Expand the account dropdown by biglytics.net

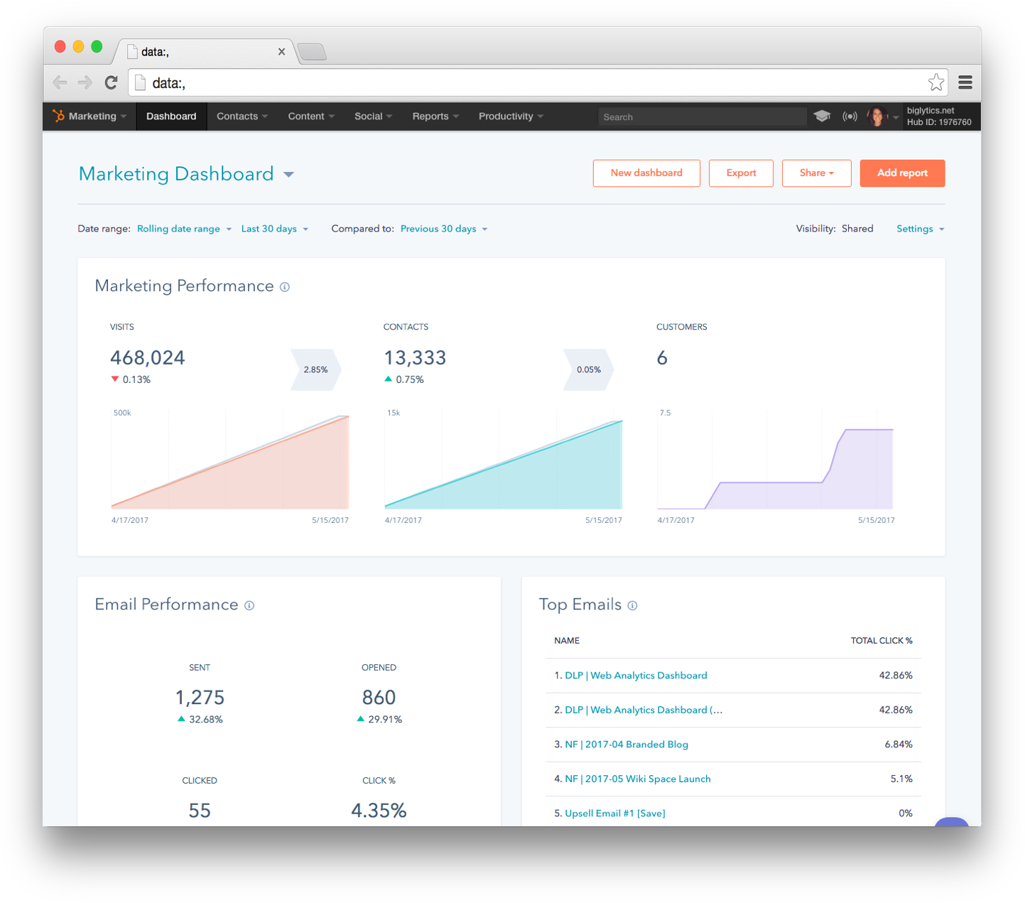(x=896, y=117)
